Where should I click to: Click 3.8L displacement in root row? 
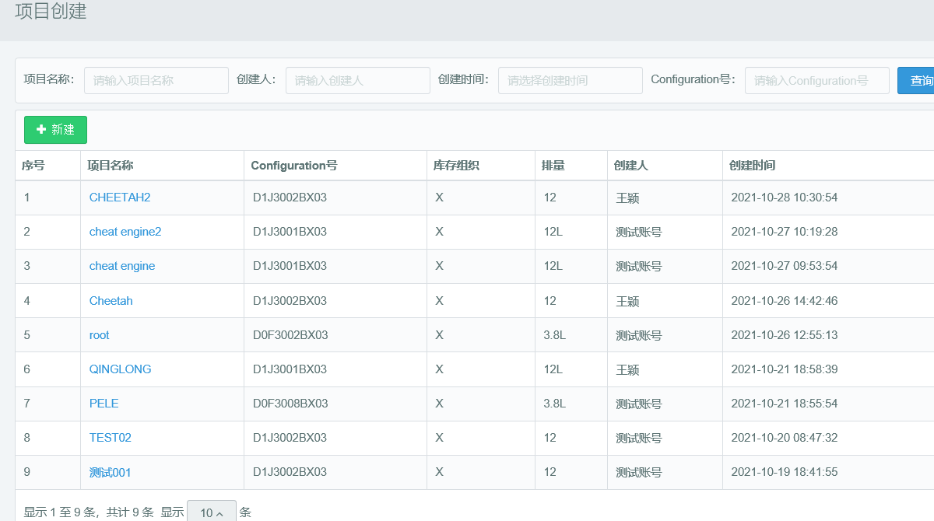[x=555, y=335]
